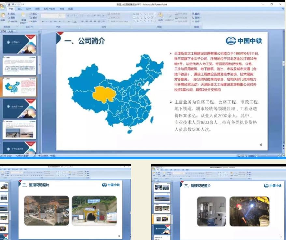The image size is (286, 240).
Task: Click the Office button
Action: [3, 7]
